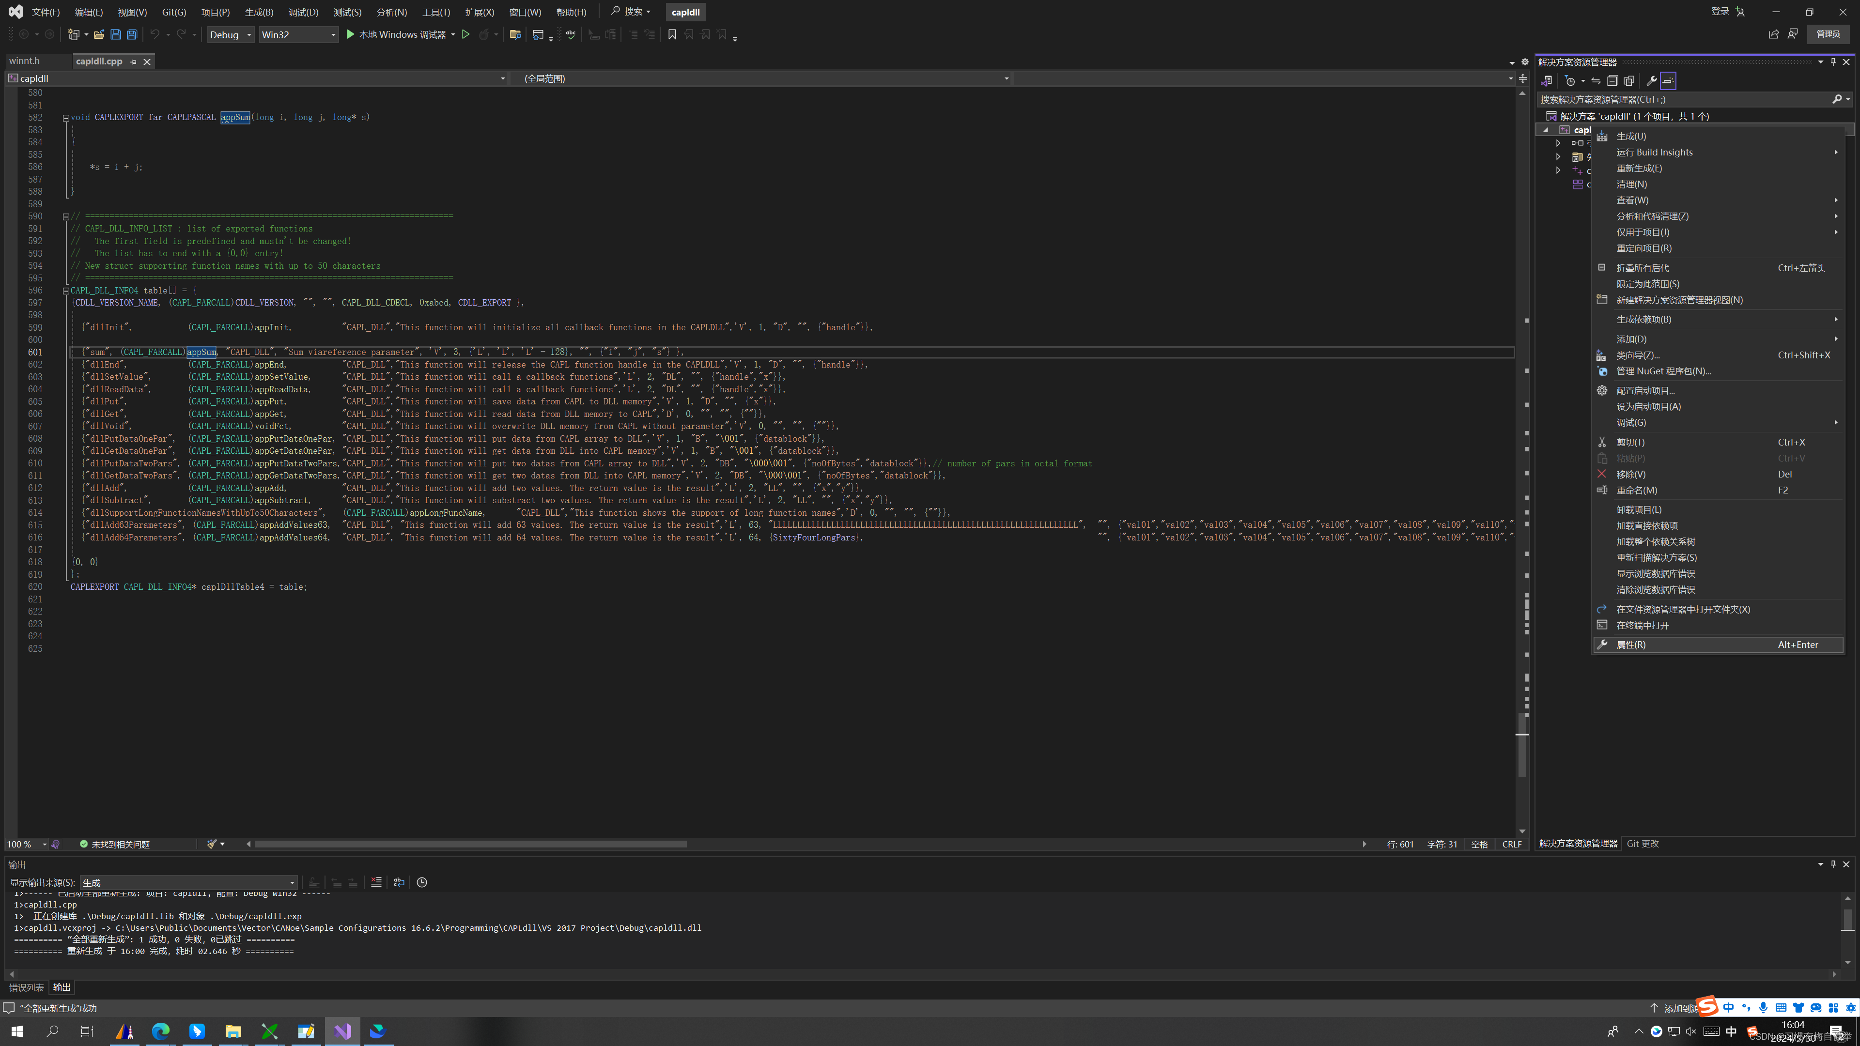The height and width of the screenshot is (1046, 1860).
Task: Toggle word wrap in the output window
Action: tap(399, 882)
